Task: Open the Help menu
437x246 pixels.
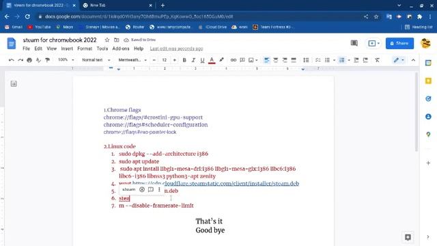Action: [139, 49]
